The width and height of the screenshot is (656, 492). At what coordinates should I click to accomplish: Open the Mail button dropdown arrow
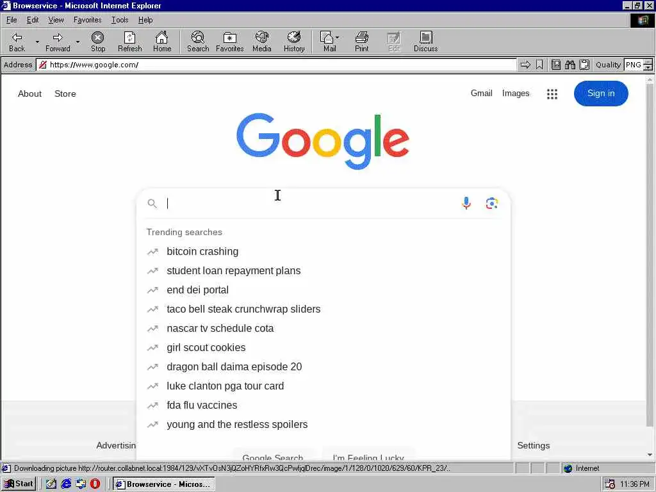click(x=338, y=37)
